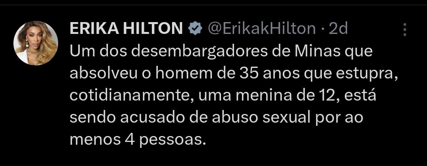Click the verified checkmark badge
Image resolution: width=427 pixels, height=166 pixels.
coord(195,28)
